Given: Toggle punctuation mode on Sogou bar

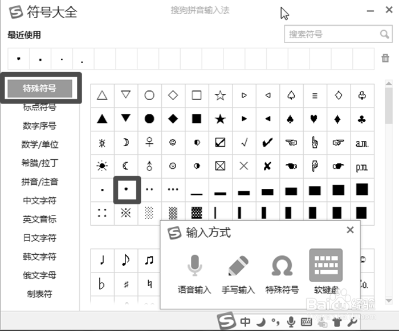Looking at the screenshot, I should (x=275, y=322).
